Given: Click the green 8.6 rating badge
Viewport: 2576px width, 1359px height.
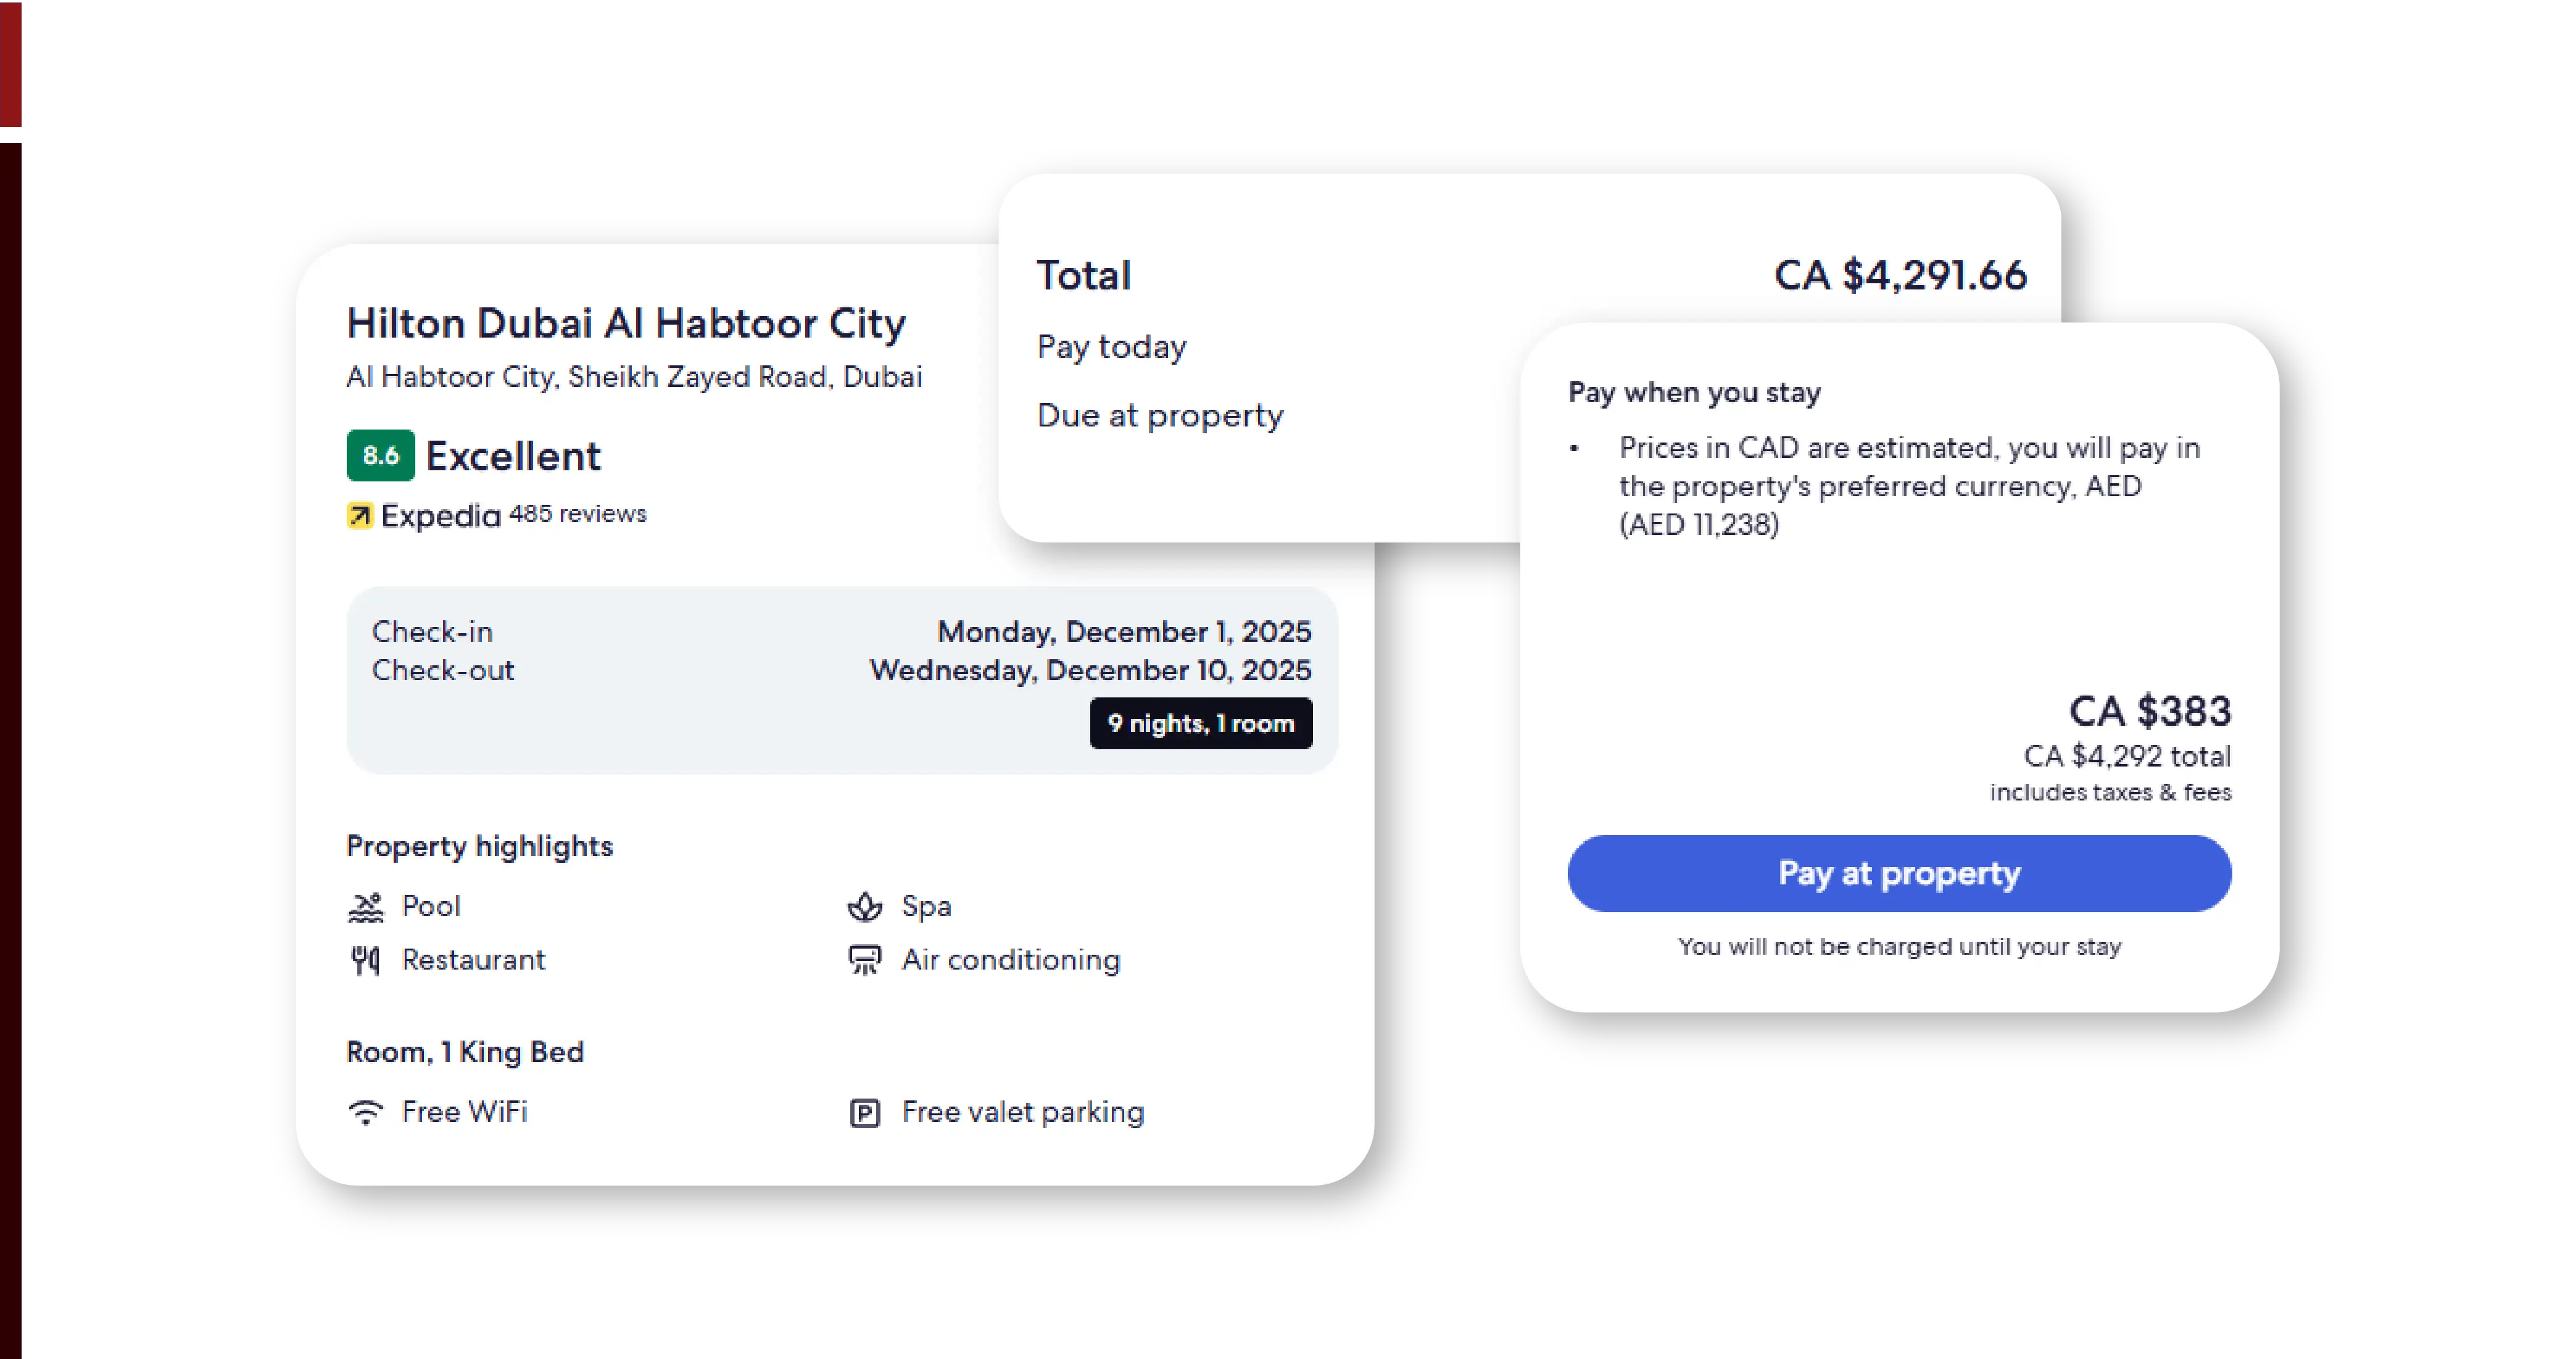Looking at the screenshot, I should coord(380,456).
